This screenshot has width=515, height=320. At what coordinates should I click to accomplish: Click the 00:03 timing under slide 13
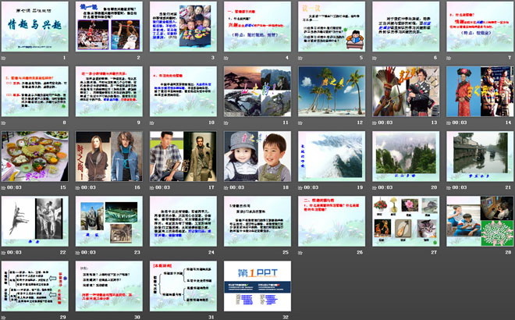tap(385, 123)
